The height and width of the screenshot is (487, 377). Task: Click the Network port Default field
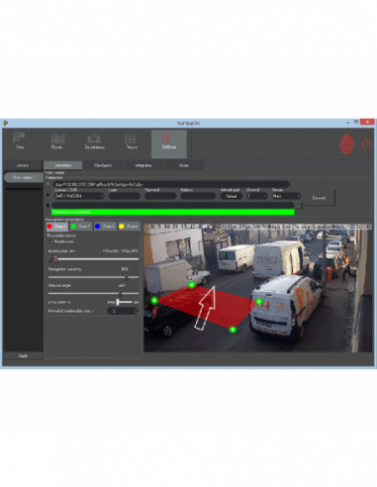pyautogui.click(x=232, y=196)
